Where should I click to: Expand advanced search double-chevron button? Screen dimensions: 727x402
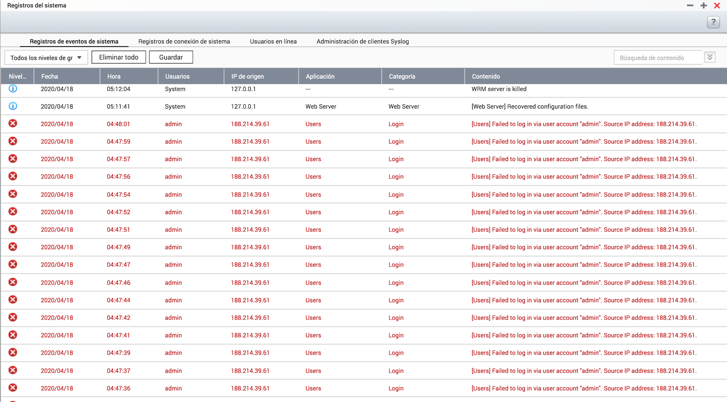[x=710, y=57]
